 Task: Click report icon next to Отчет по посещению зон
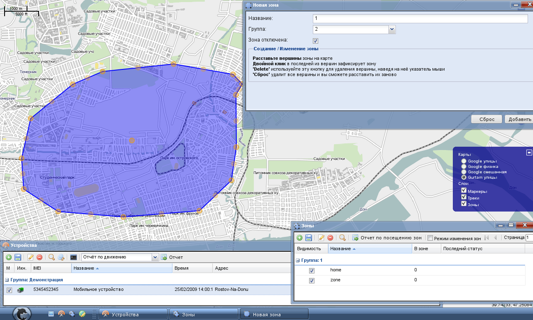click(355, 238)
